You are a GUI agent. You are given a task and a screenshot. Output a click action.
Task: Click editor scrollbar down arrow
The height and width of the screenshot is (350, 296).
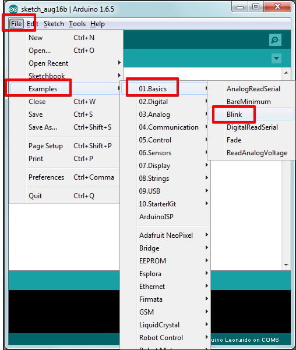click(286, 265)
